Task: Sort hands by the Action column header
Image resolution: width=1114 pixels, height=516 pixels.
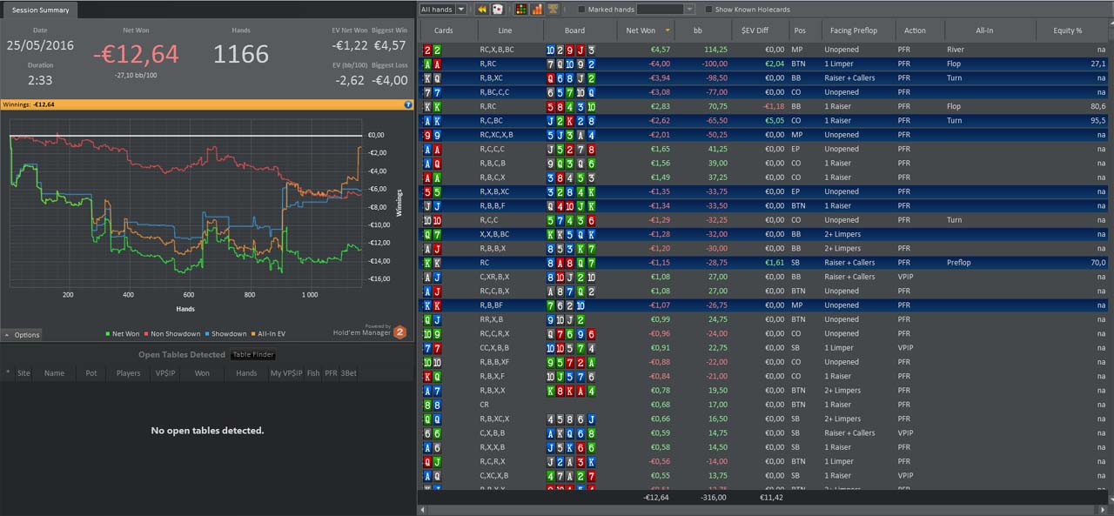Action: [915, 30]
